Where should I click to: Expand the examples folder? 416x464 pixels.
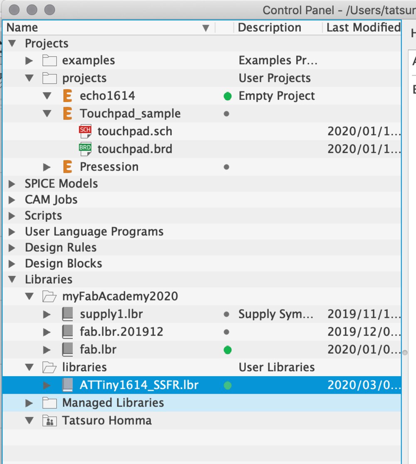[29, 61]
